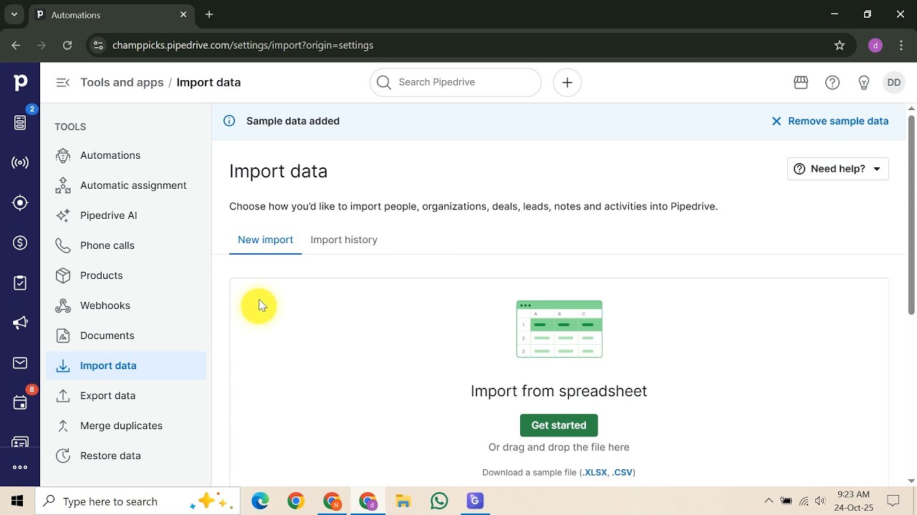Click the Tools and apps breadcrumb
Image resolution: width=917 pixels, height=515 pixels.
coord(122,82)
